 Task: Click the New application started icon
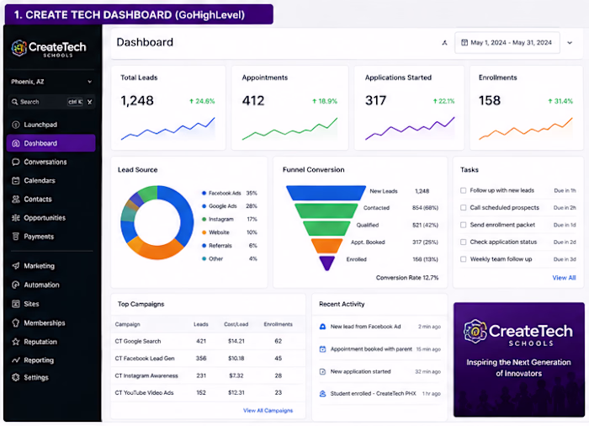coord(322,371)
